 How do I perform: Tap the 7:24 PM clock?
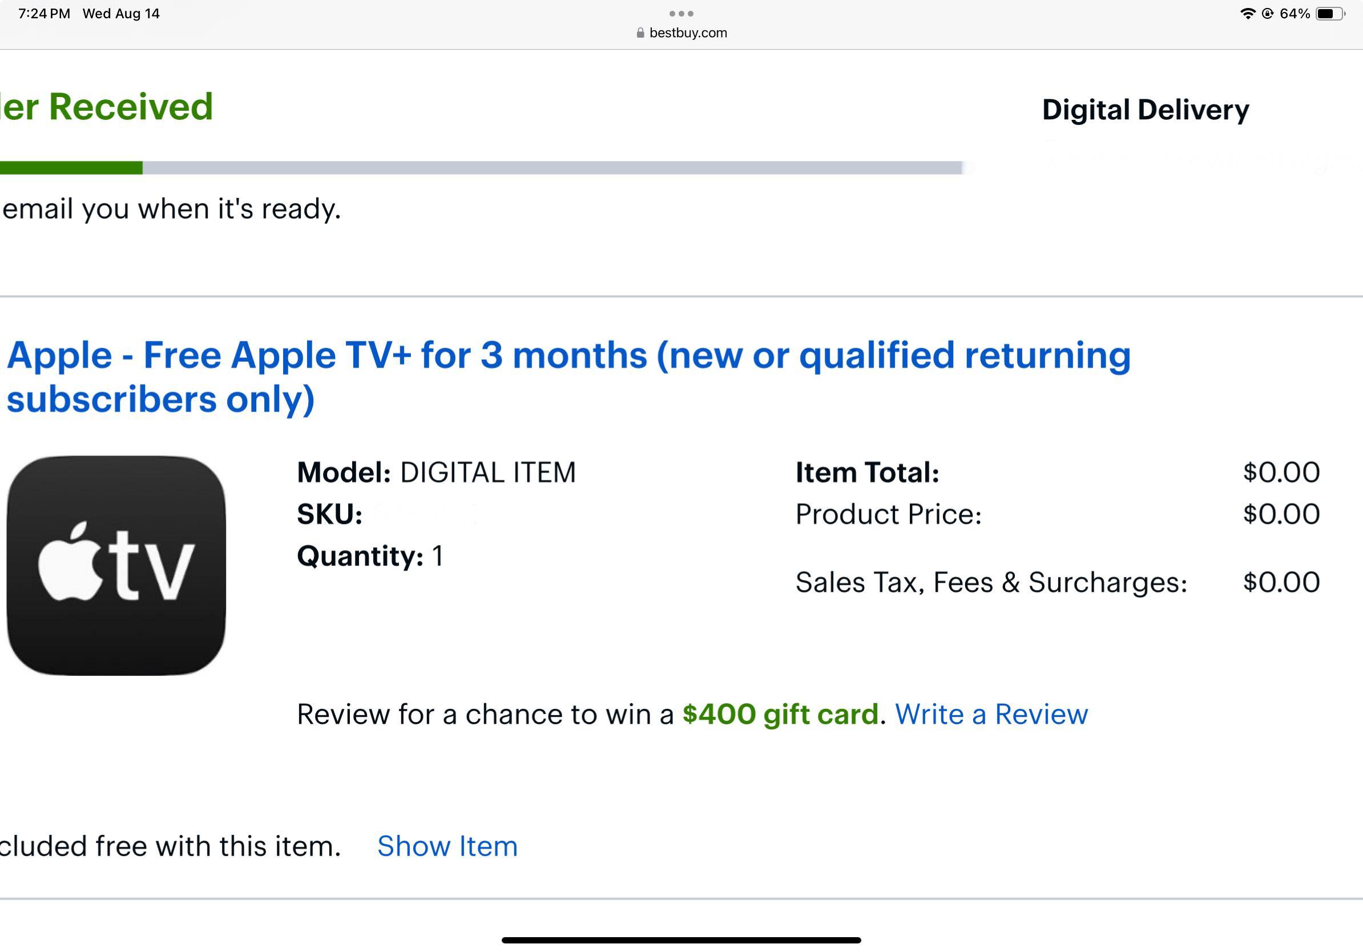44,14
